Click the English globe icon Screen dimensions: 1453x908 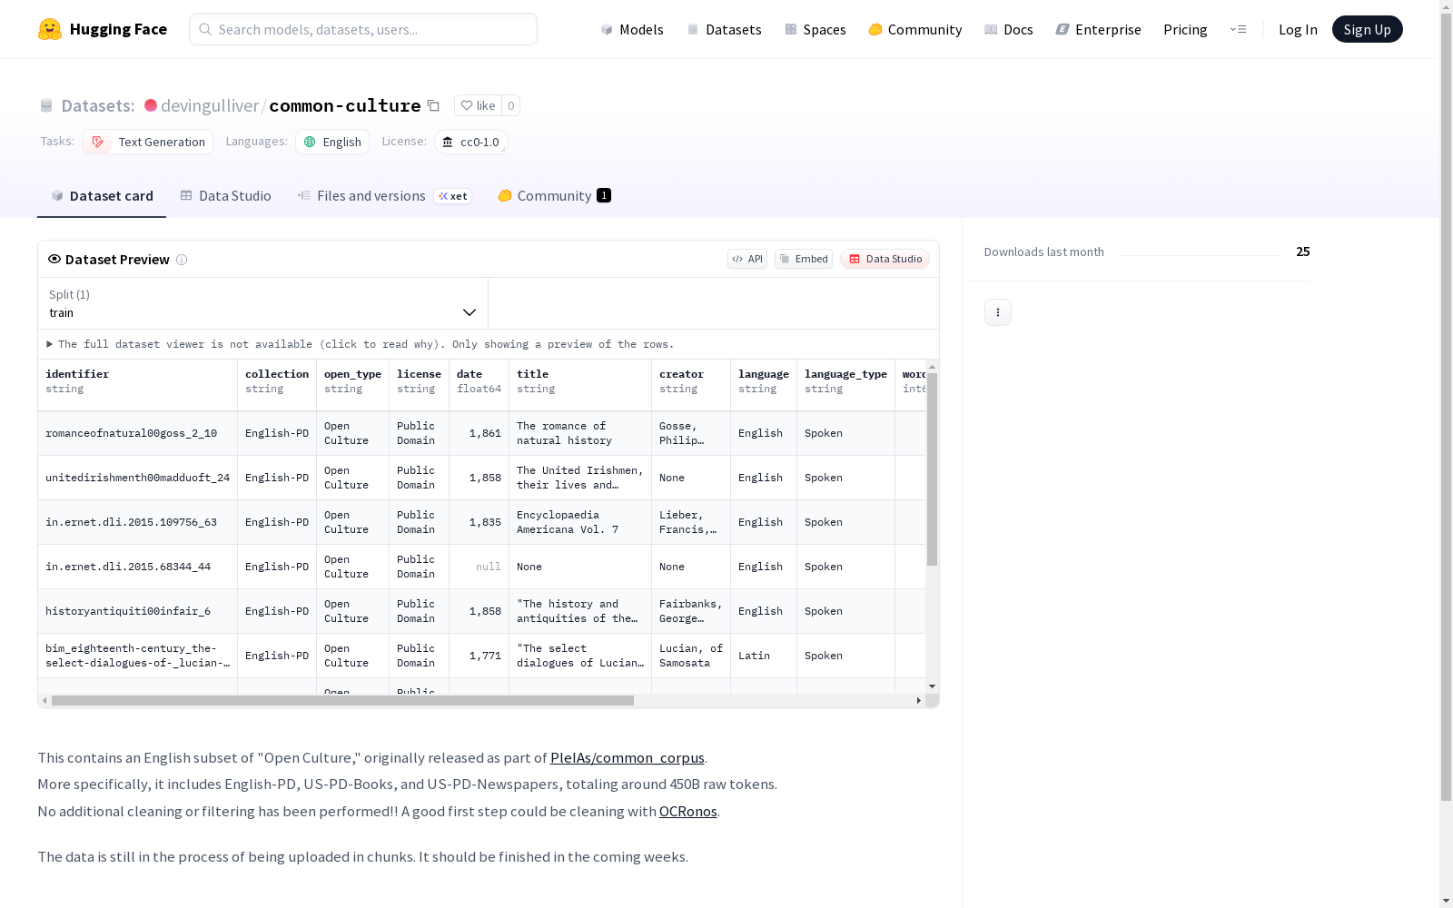[310, 142]
